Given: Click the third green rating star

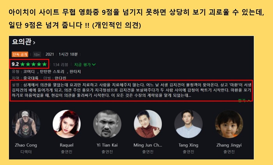Looking at the screenshot, I should [34, 64].
